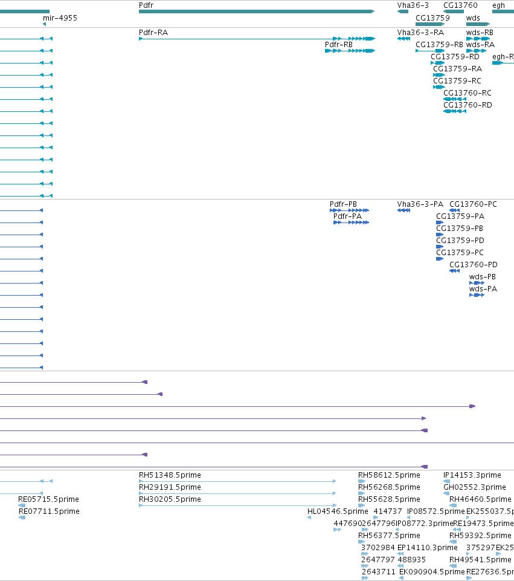Viewport: 514px width, 581px height.
Task: Click the CG13759 gene label
Action: [432, 18]
